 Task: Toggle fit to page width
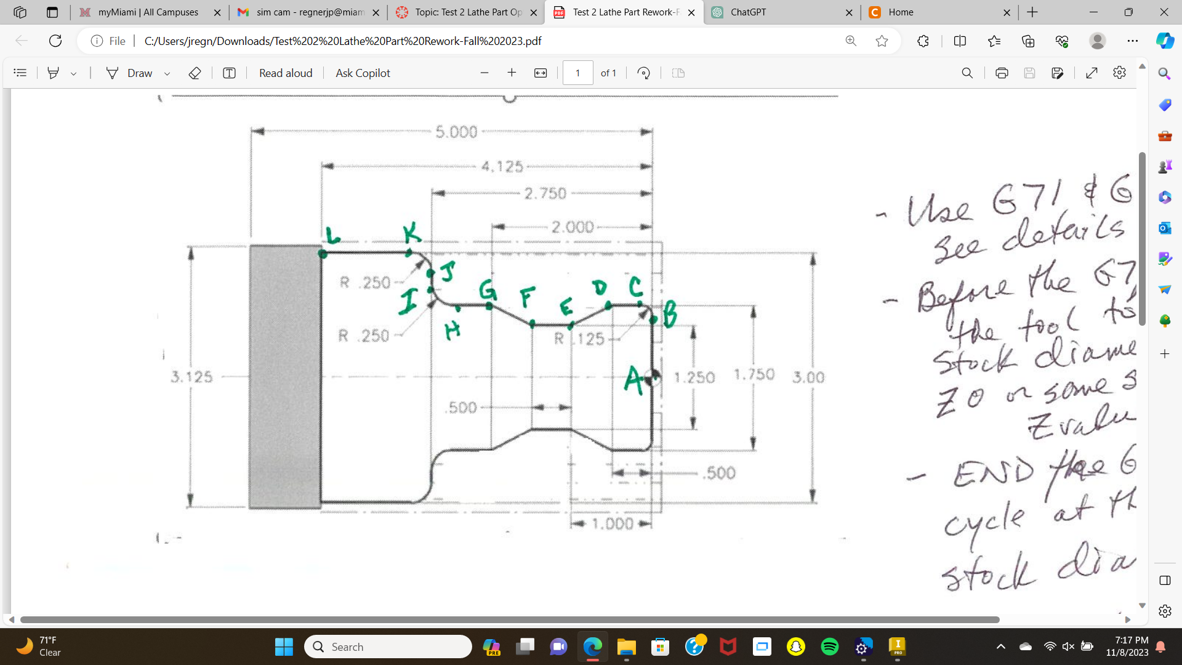point(541,73)
